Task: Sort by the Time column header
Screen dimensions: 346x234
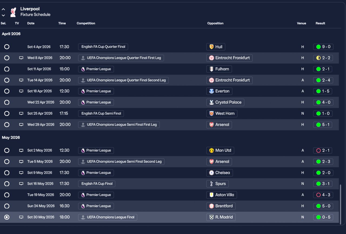Action: pyautogui.click(x=62, y=23)
